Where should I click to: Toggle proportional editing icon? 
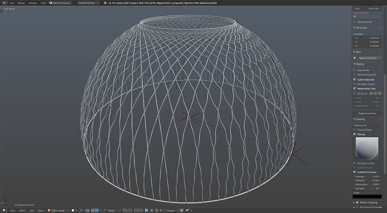click(151, 210)
